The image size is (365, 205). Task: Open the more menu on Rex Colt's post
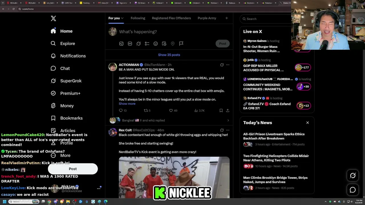tap(228, 130)
